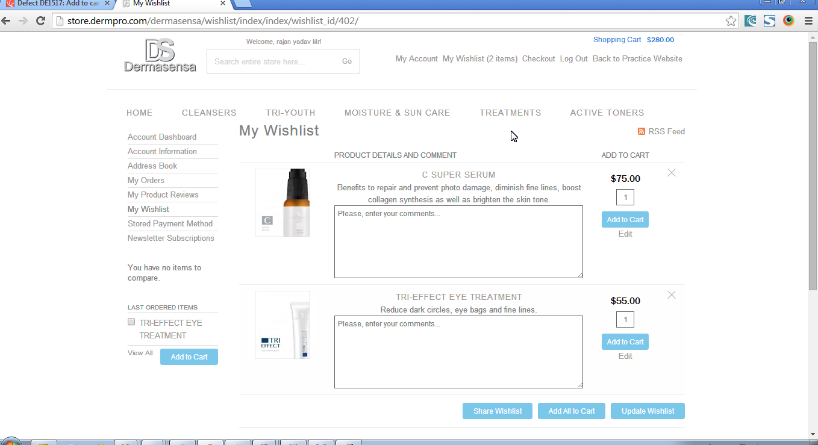This screenshot has width=818, height=445.
Task: Click the browser forward arrow
Action: pos(23,20)
